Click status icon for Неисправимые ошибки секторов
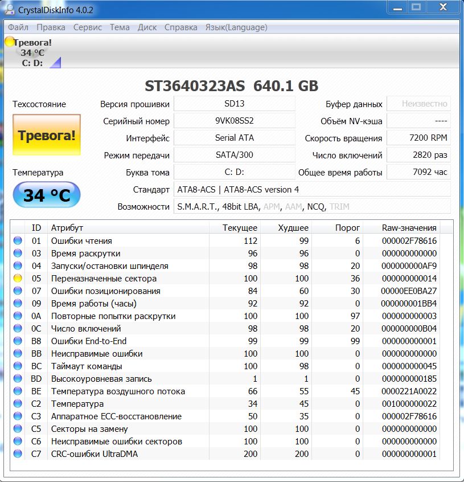464x482 pixels. tap(18, 441)
